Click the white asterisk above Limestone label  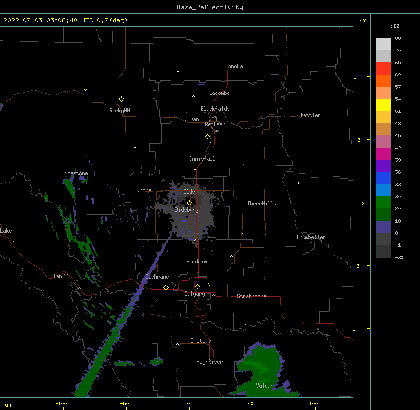(x=75, y=168)
